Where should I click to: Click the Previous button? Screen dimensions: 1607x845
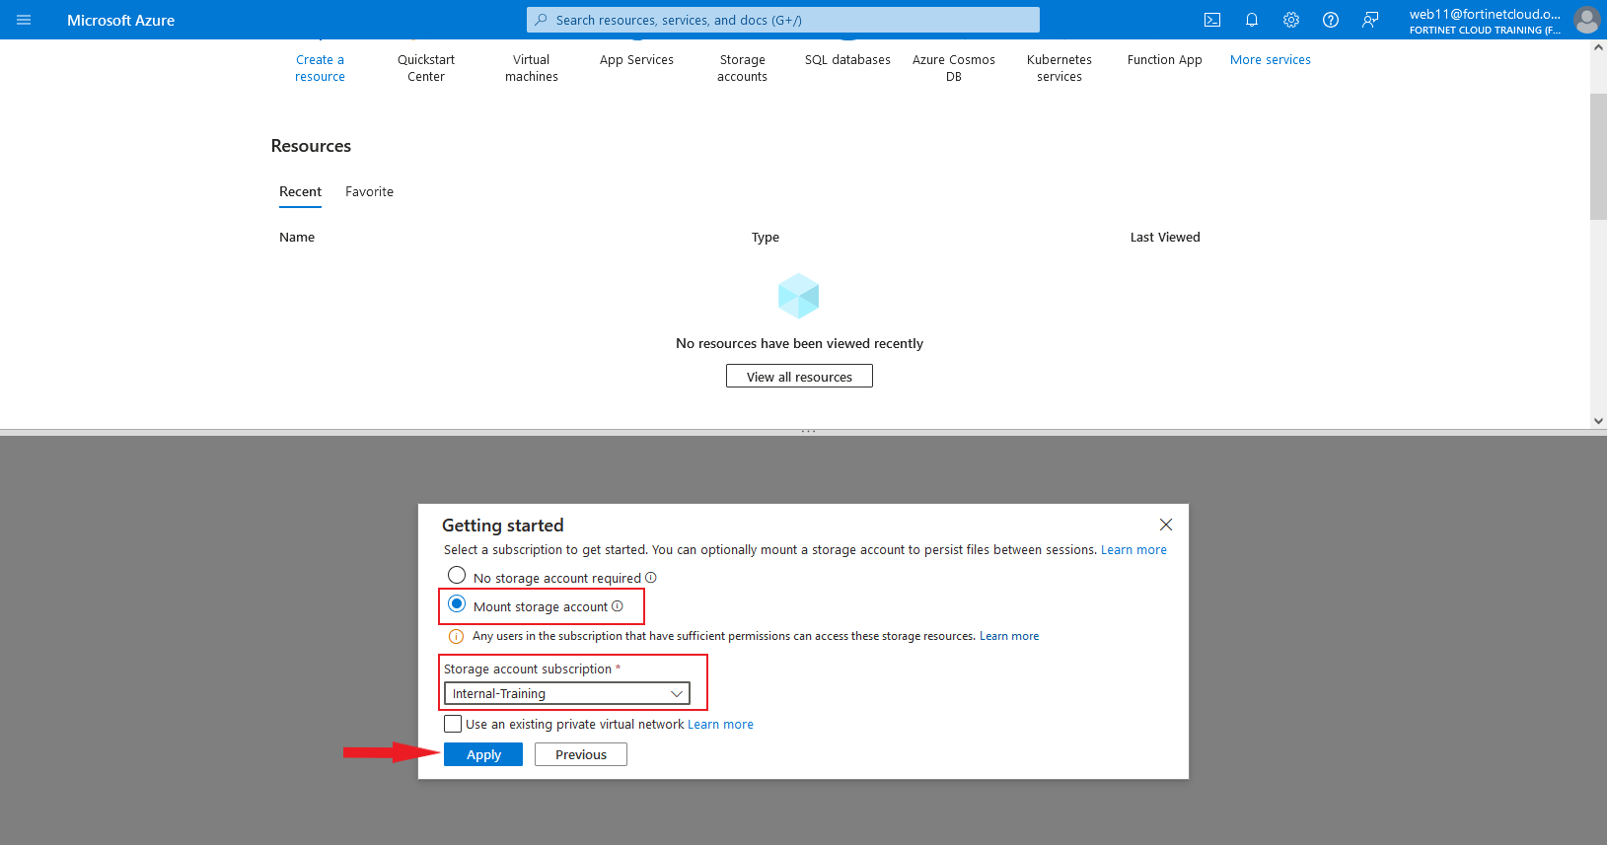point(581,754)
